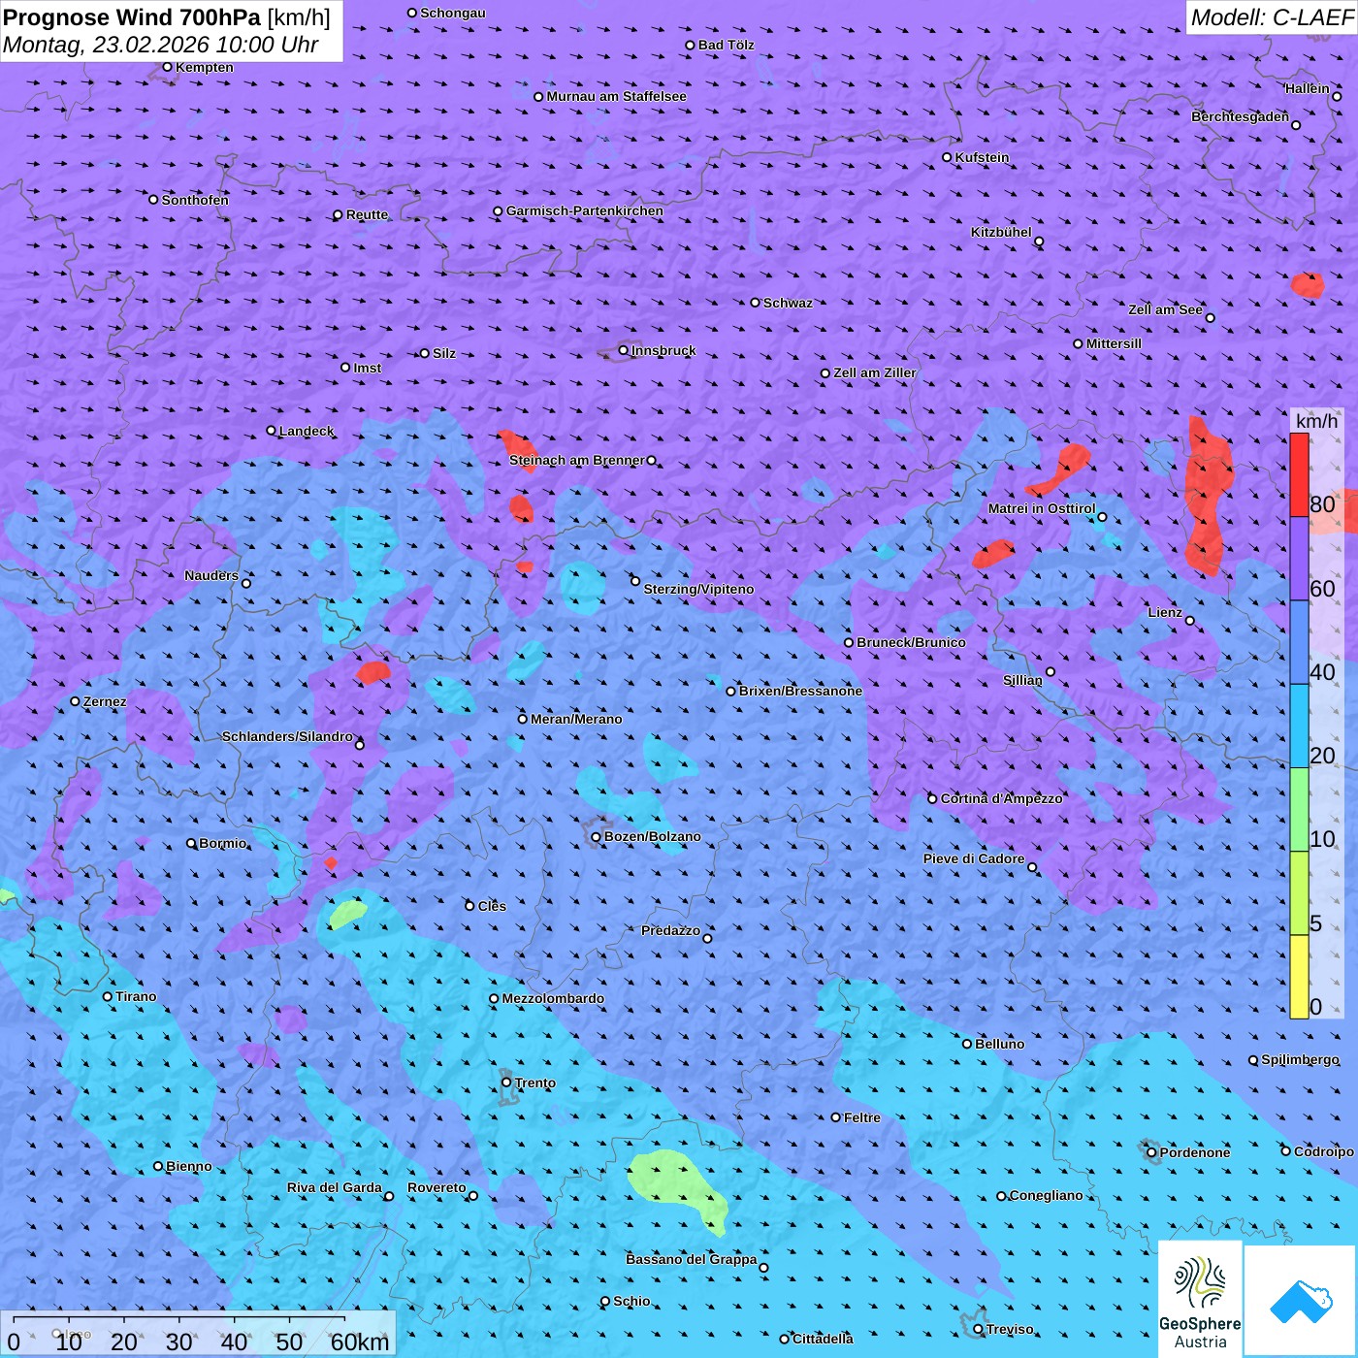Viewport: 1358px width, 1358px height.
Task: Click the Landeck location dot
Action: 271,431
